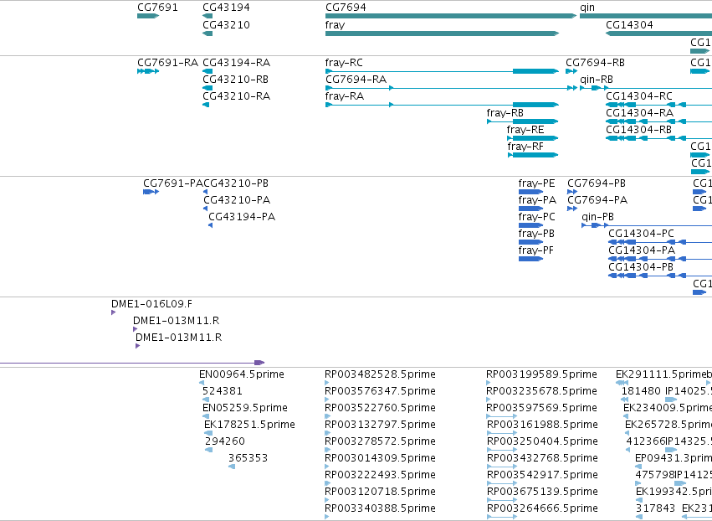Screen dimensions: 712x521
Task: Click the CG7691 gene label
Action: pyautogui.click(x=157, y=8)
